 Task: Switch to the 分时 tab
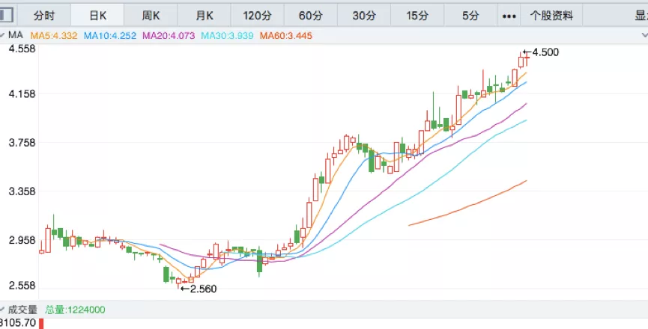(x=44, y=16)
